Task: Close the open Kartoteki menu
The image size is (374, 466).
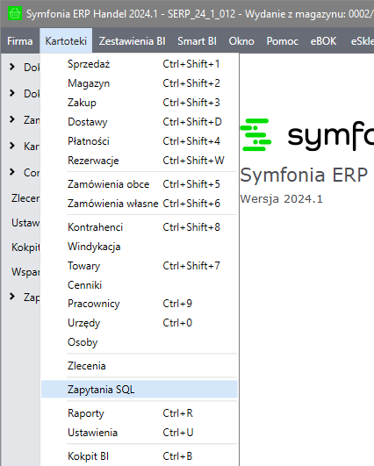Action: [66, 41]
